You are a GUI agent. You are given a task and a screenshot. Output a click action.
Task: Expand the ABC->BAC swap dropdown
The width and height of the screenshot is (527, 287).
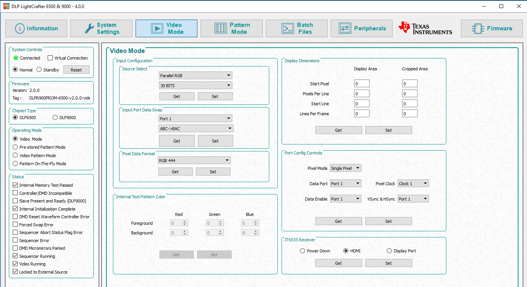coord(196,129)
